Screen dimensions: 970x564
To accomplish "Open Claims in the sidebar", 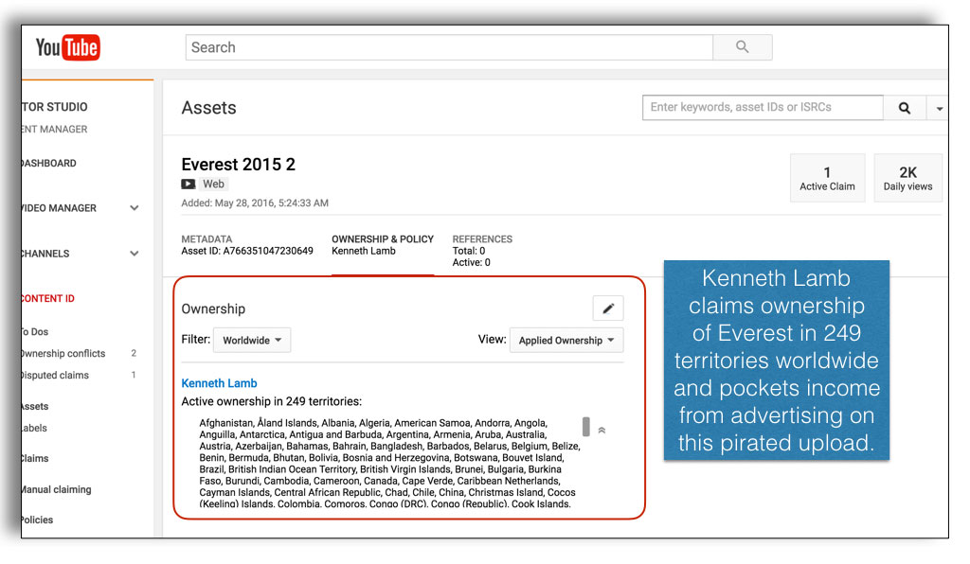I will [x=35, y=458].
